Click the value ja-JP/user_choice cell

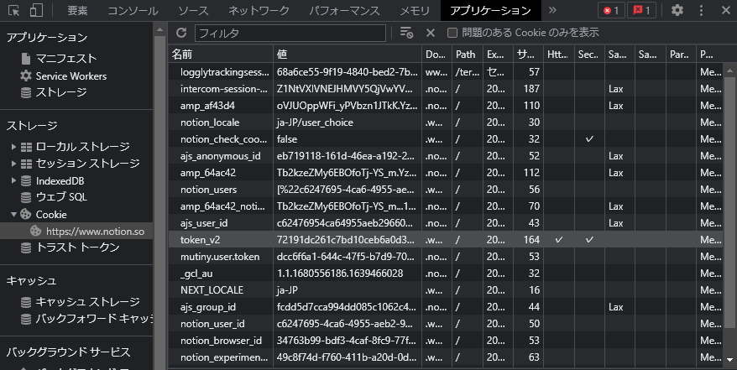click(348, 122)
